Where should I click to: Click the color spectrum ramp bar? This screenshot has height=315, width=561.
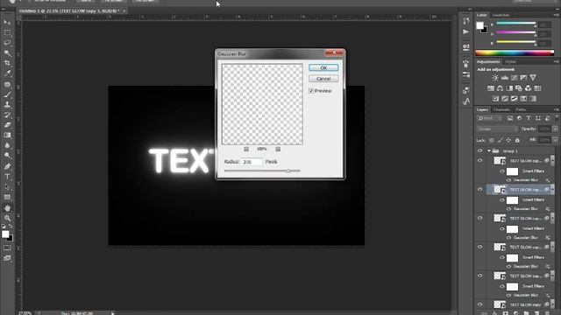coord(515,53)
